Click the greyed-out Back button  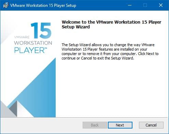95,125
